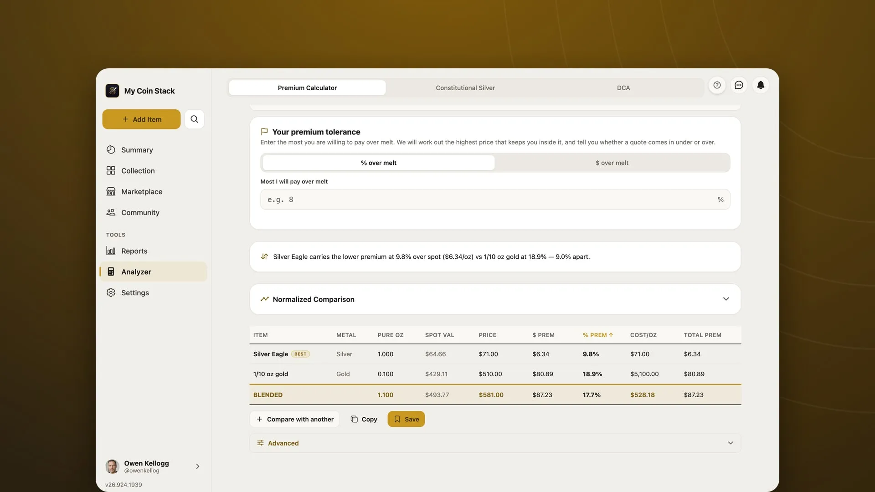875x492 pixels.
Task: Click the Summary pie chart icon
Action: [x=111, y=150]
